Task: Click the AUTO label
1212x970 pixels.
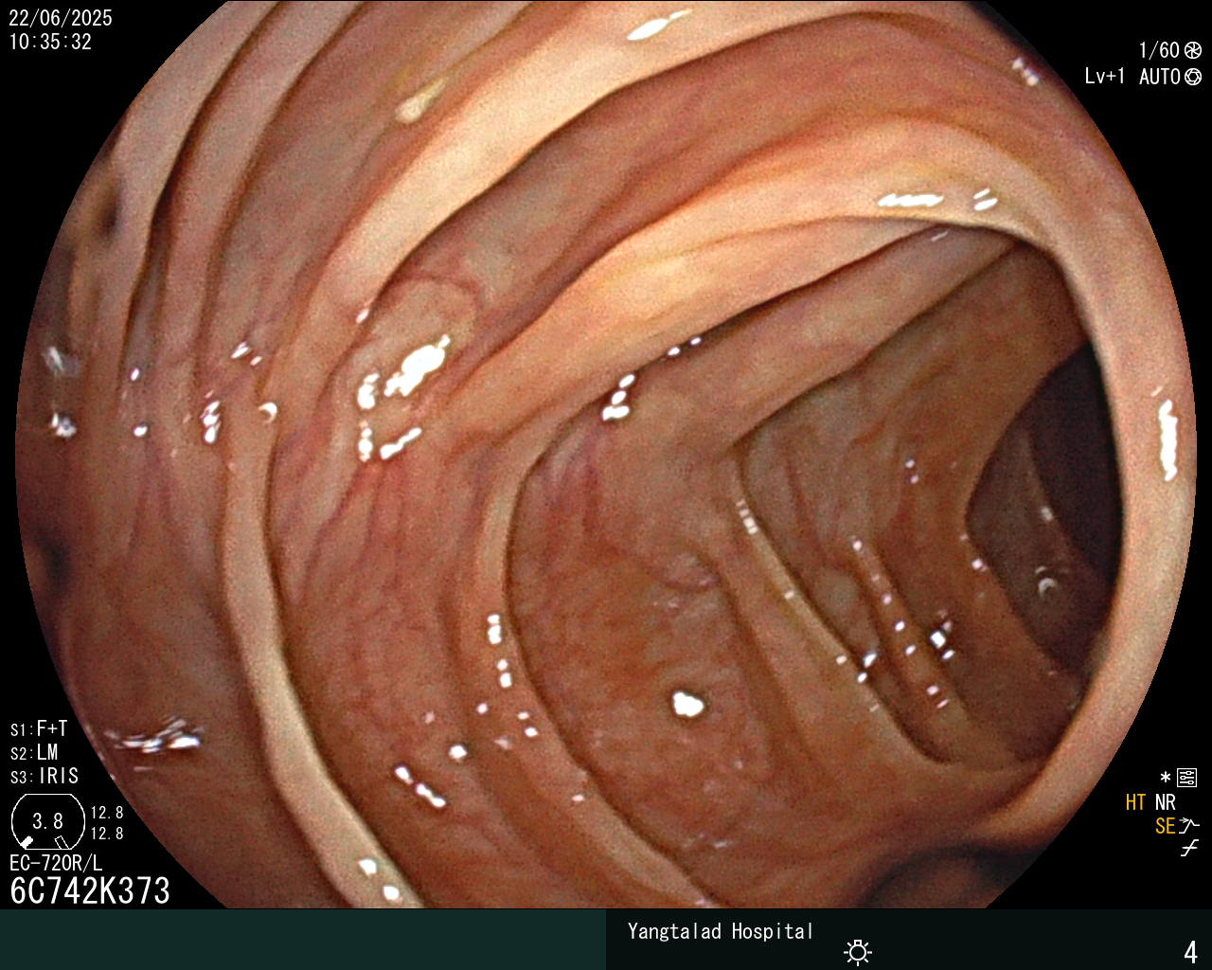Action: (x=1160, y=77)
